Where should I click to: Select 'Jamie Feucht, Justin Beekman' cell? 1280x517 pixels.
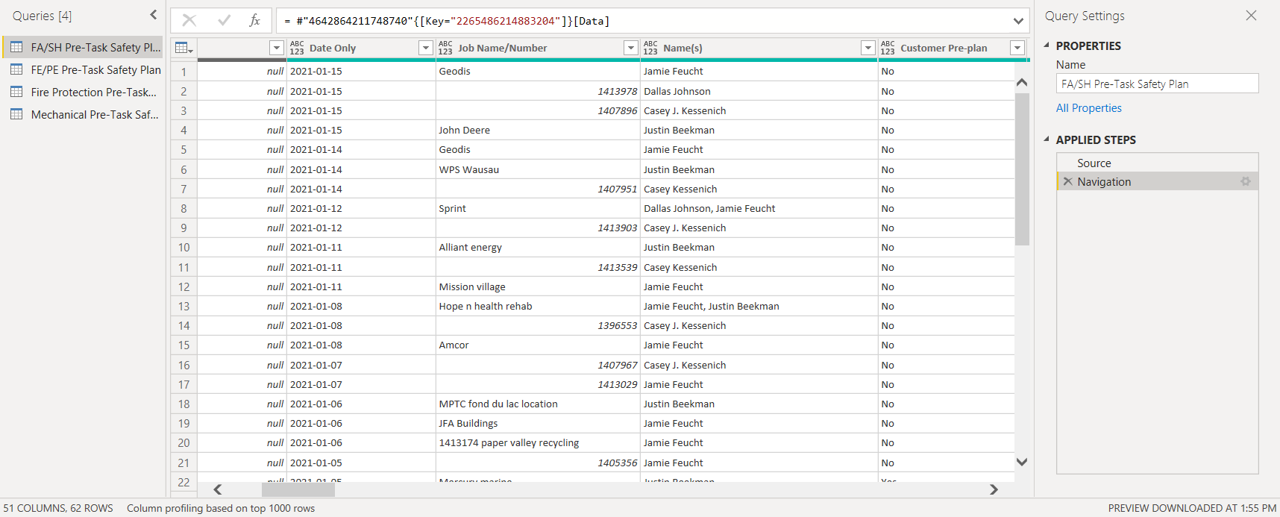(x=759, y=306)
